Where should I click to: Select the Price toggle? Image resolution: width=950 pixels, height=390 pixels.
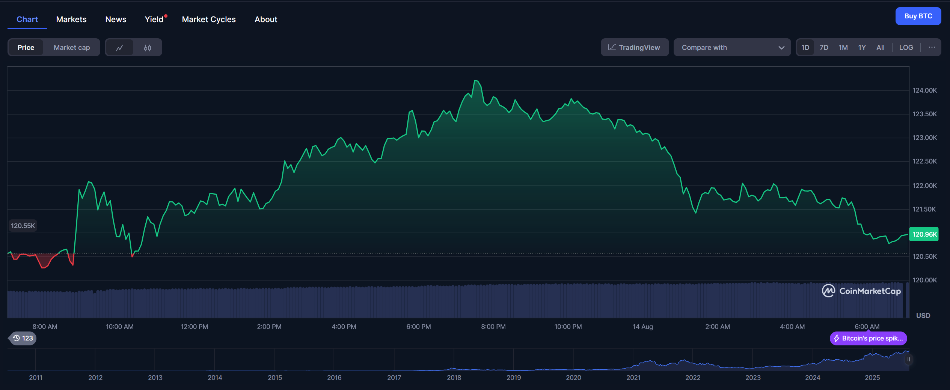pos(26,48)
